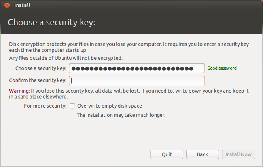This screenshot has height=167, width=263.
Task: Click the masked password dots in the key field
Action: [x=135, y=68]
